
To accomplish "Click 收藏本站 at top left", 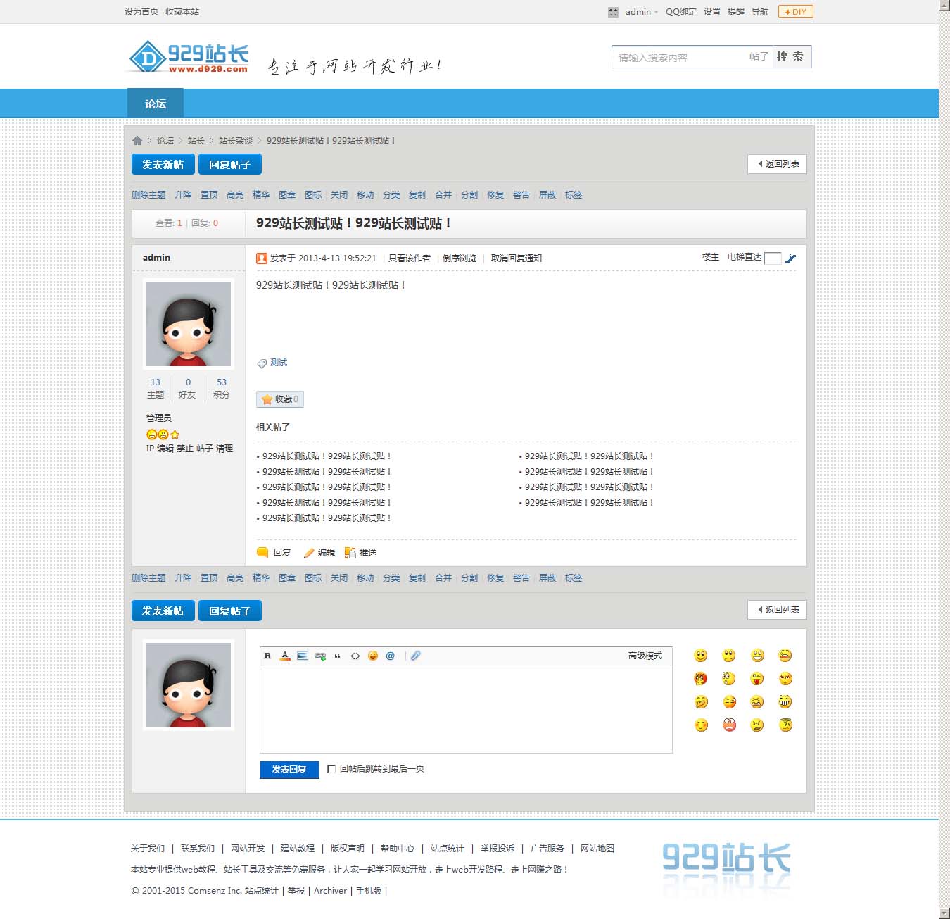I will 182,12.
